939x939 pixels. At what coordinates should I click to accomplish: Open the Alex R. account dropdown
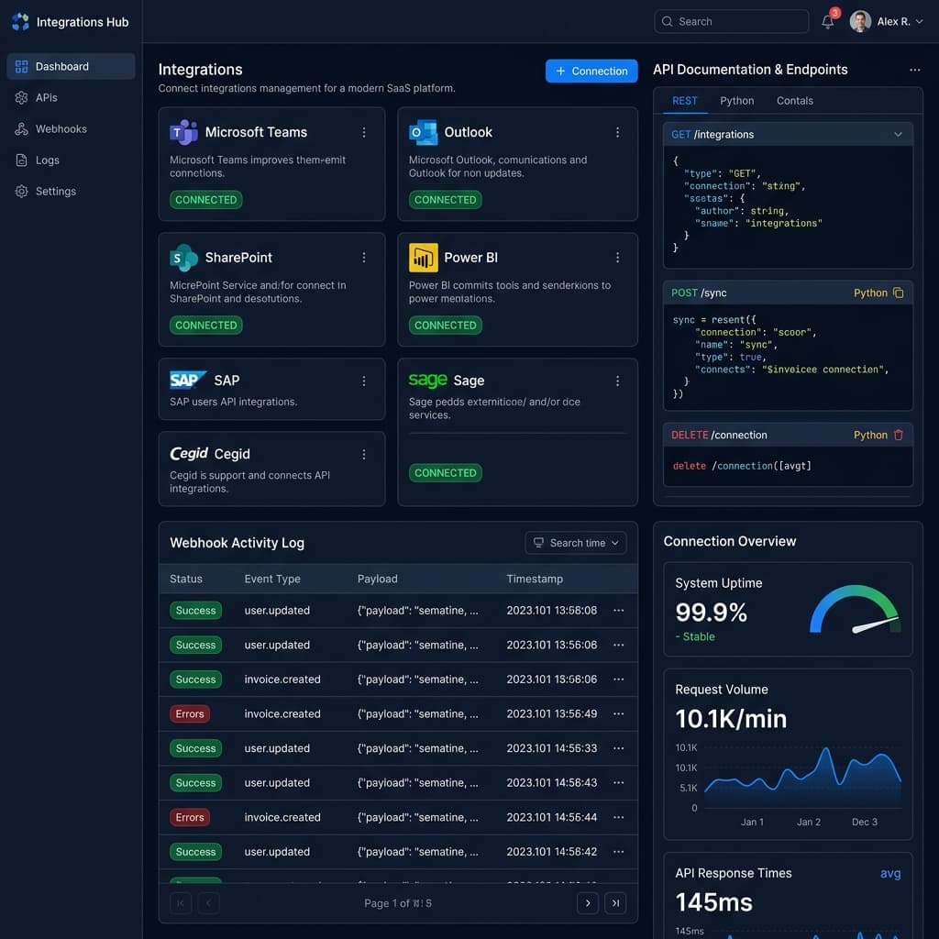(x=887, y=21)
